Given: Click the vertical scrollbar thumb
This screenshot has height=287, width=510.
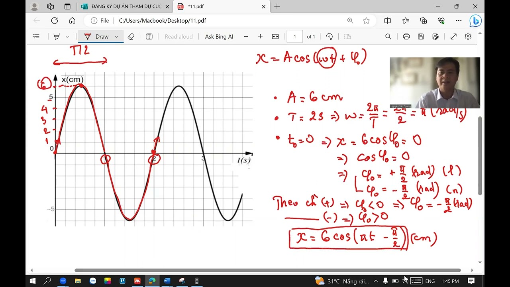Looking at the screenshot, I should coord(480,156).
